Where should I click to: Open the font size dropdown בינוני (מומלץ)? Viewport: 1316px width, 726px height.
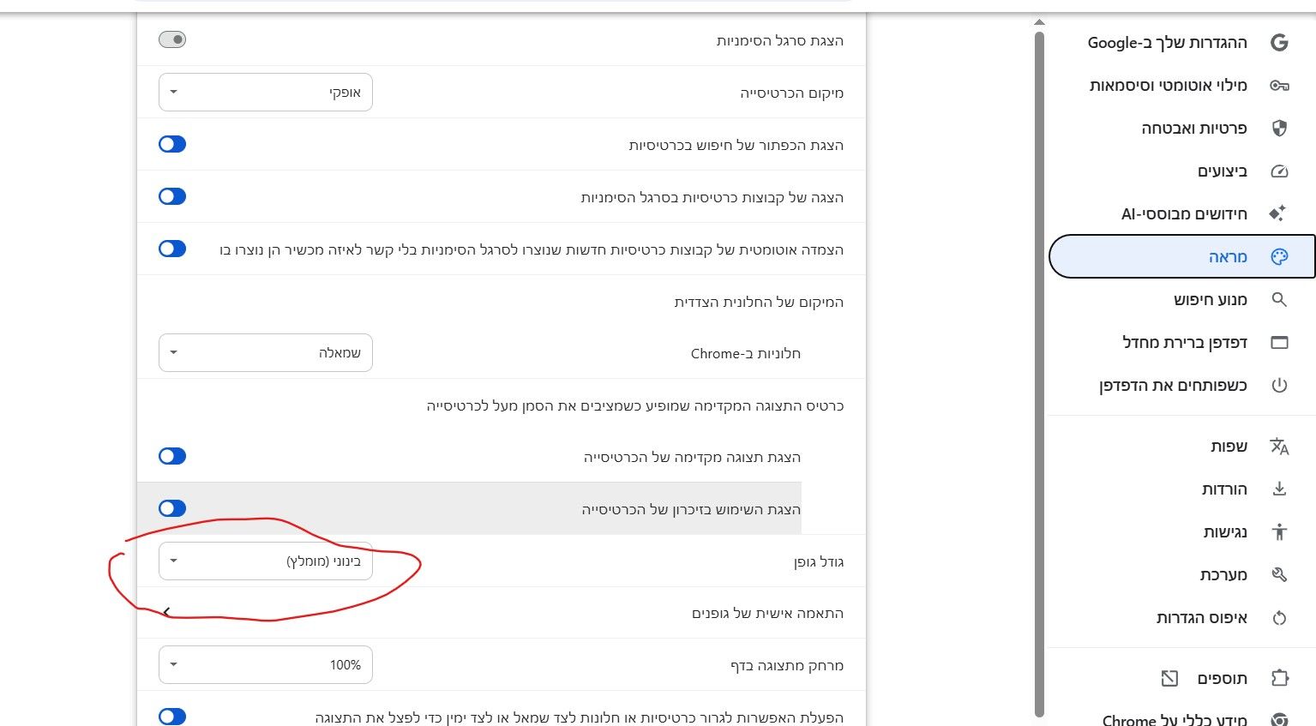[266, 561]
